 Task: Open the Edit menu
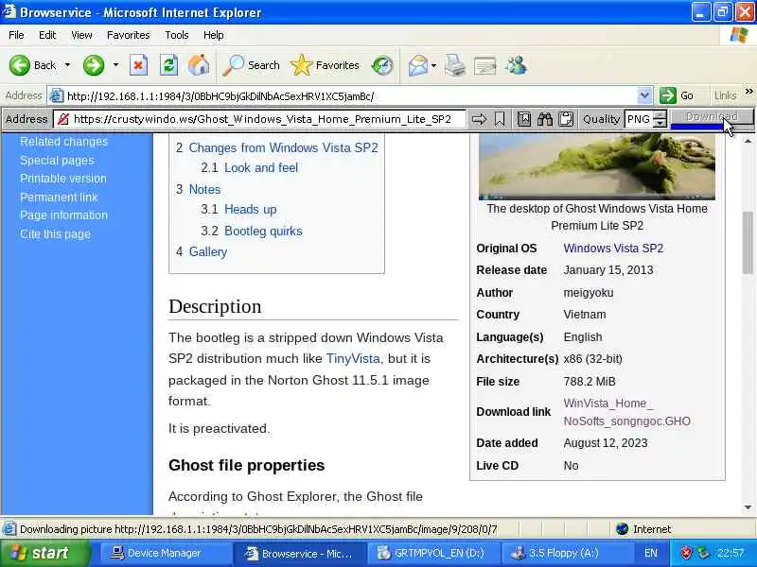[x=47, y=35]
